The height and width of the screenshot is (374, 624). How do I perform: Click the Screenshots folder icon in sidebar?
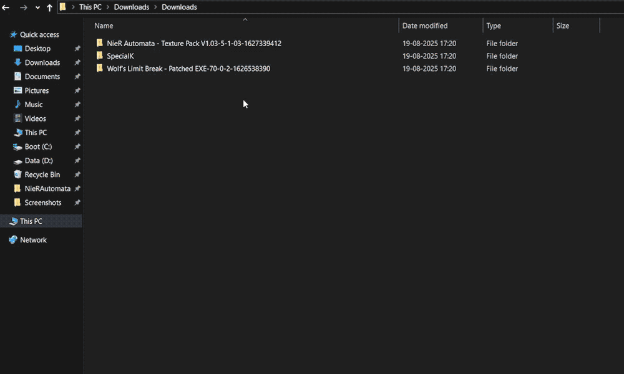coord(17,203)
